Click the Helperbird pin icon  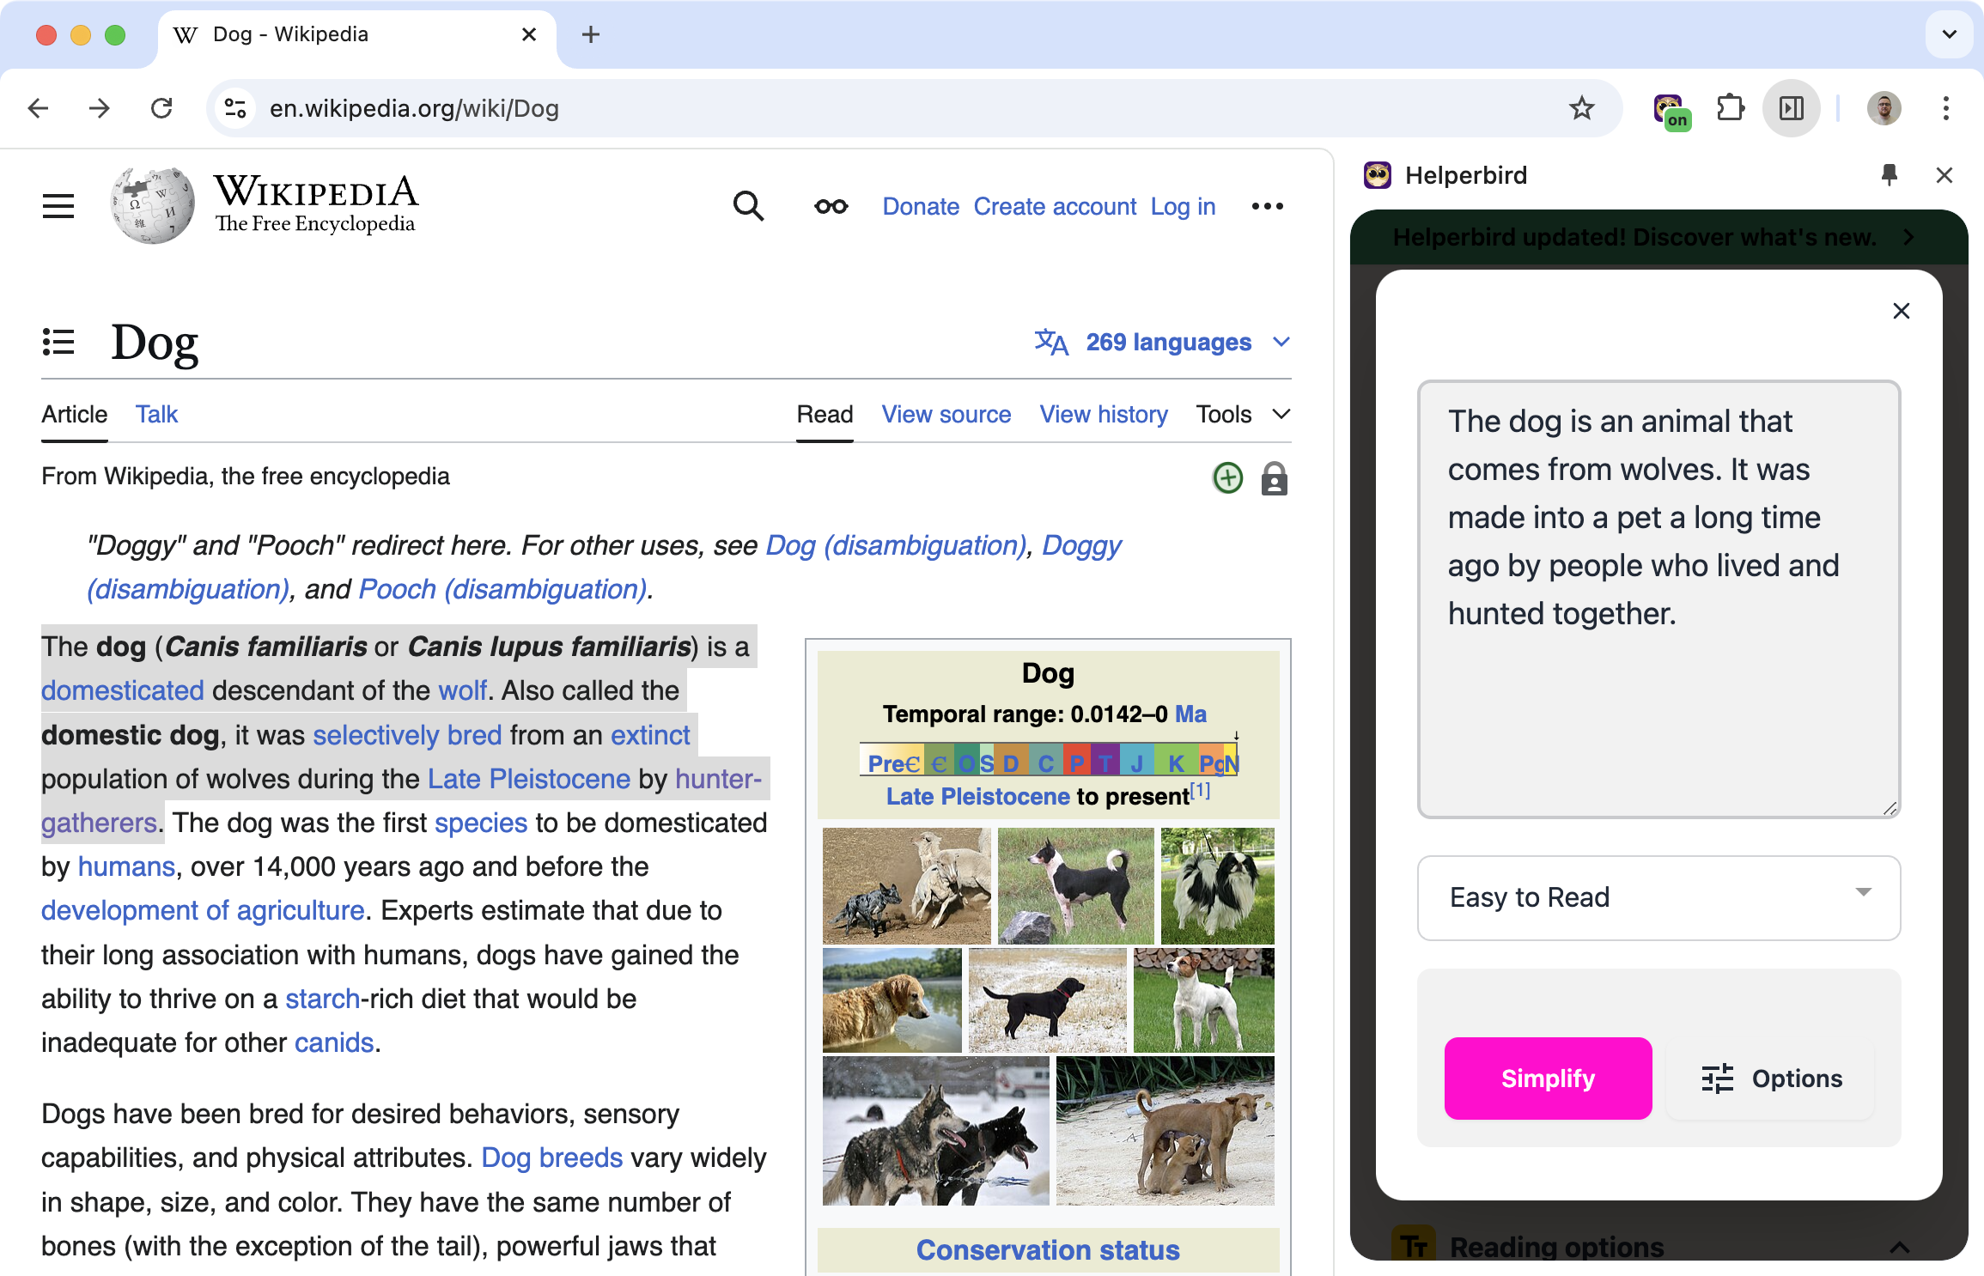[x=1889, y=175]
